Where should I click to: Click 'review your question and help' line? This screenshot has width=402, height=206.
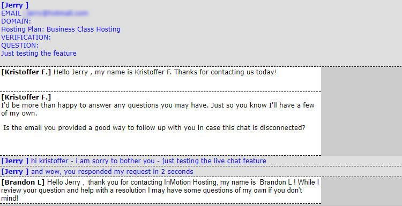pos(151,190)
